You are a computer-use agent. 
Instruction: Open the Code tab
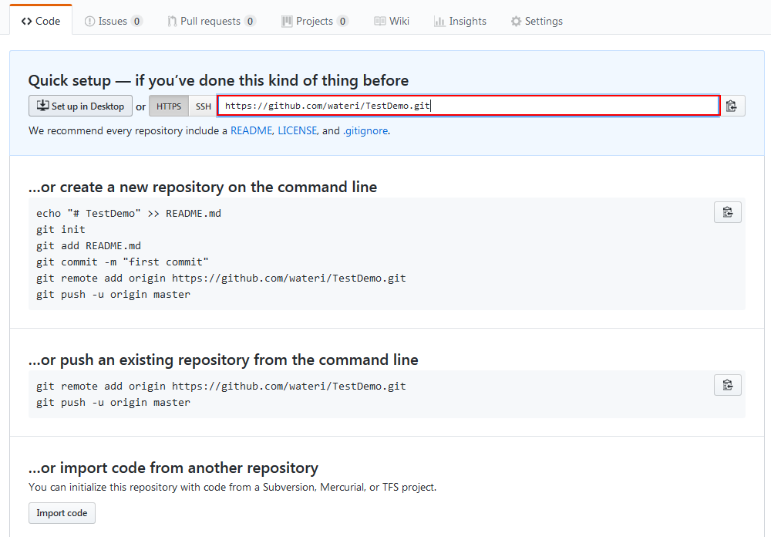[41, 21]
